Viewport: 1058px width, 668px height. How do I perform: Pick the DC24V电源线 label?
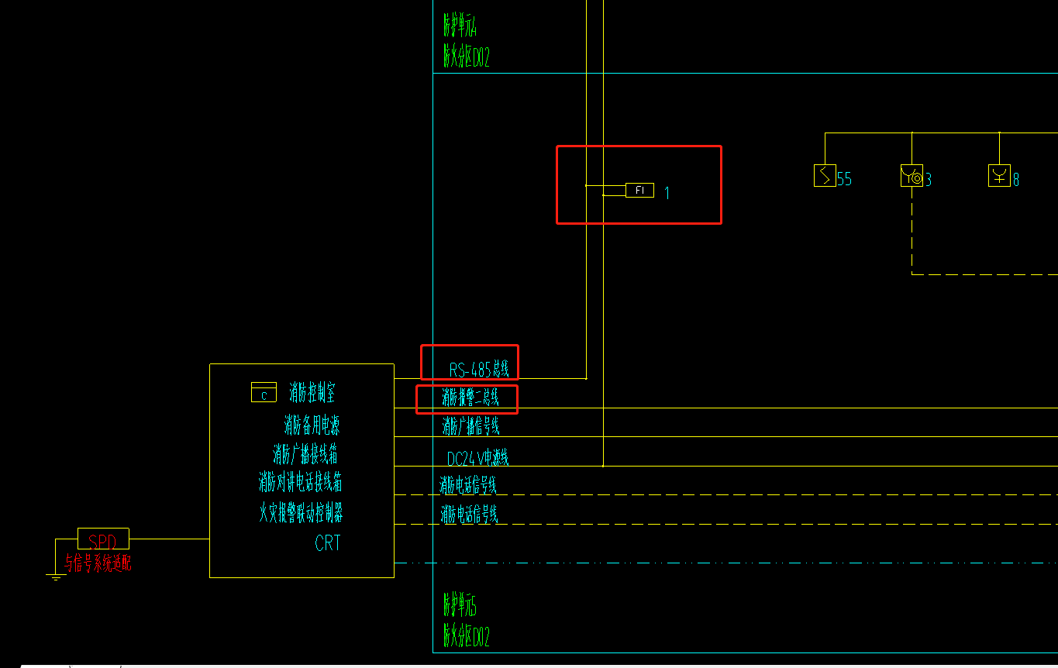tap(477, 457)
